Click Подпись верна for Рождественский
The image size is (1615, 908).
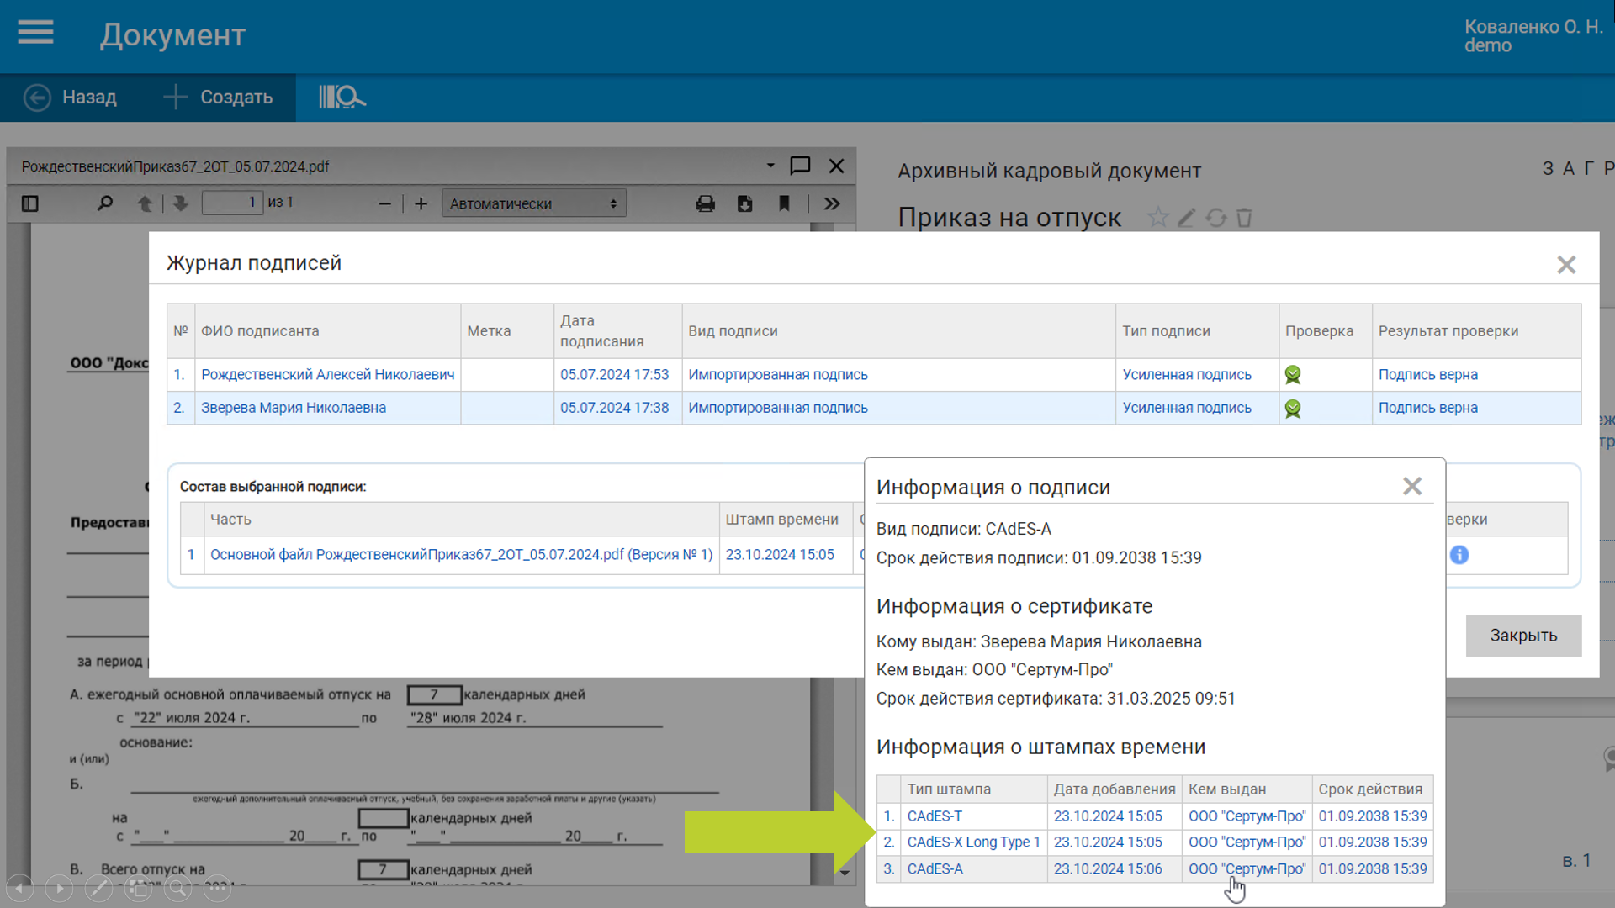pyautogui.click(x=1427, y=375)
